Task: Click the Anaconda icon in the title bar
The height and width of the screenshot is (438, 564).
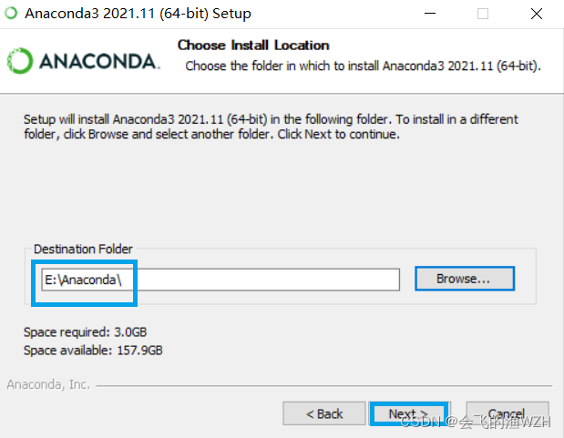Action: click(11, 14)
